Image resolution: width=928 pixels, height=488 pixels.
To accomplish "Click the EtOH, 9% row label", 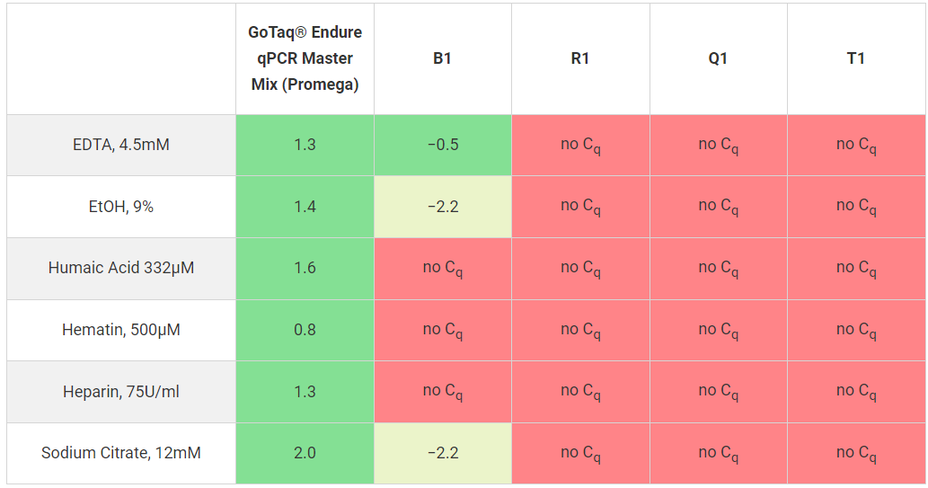I will point(121,207).
